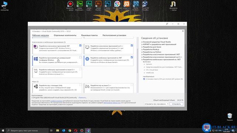Close the workload installation dialog

183,31
